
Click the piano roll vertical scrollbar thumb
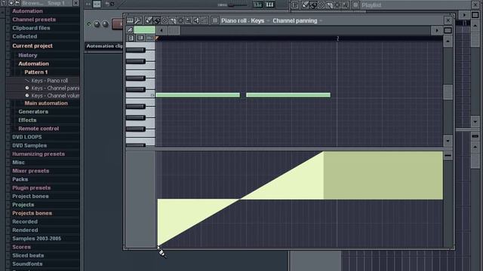pyautogui.click(x=448, y=92)
